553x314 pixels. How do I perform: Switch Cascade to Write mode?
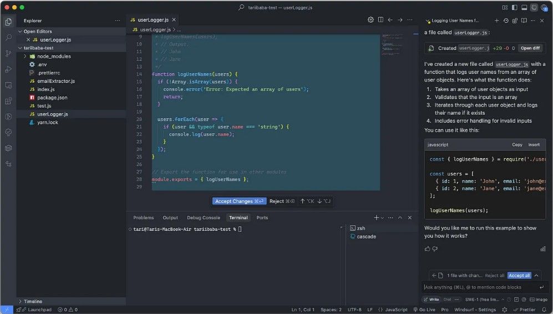pyautogui.click(x=431, y=300)
